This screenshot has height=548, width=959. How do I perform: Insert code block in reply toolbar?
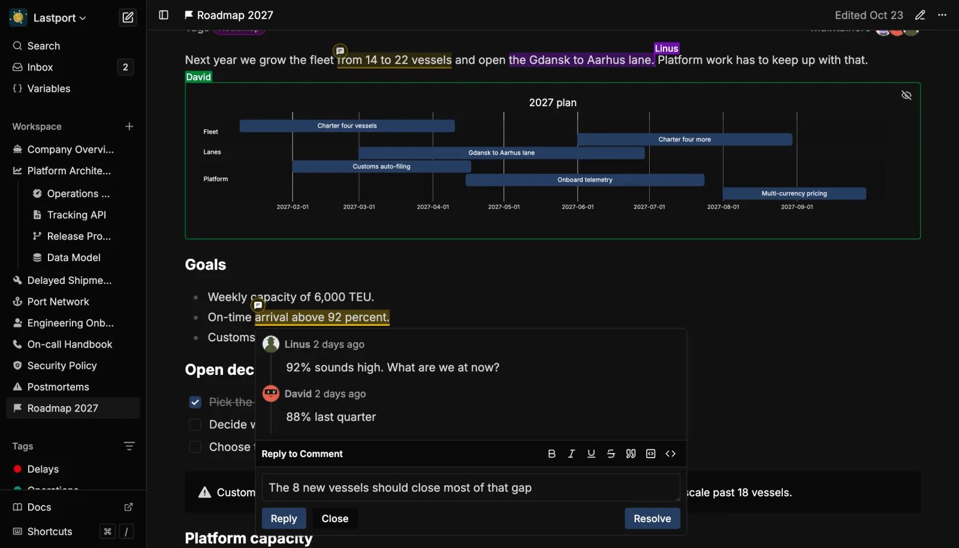click(650, 453)
